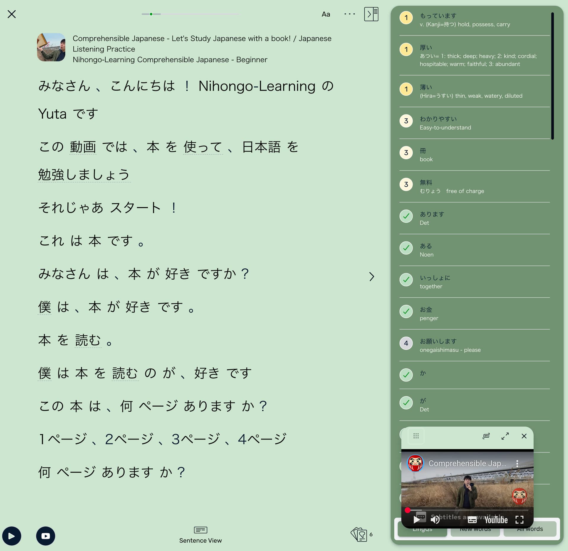Image resolution: width=568 pixels, height=551 pixels.
Task: Change status badge of 厚い
Action: 406,49
